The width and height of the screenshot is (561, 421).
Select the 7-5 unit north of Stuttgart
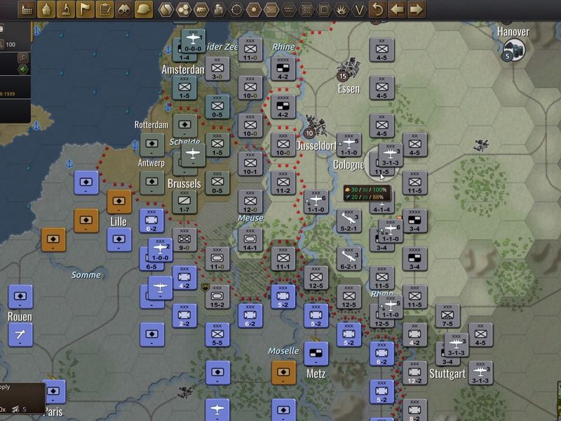(447, 316)
